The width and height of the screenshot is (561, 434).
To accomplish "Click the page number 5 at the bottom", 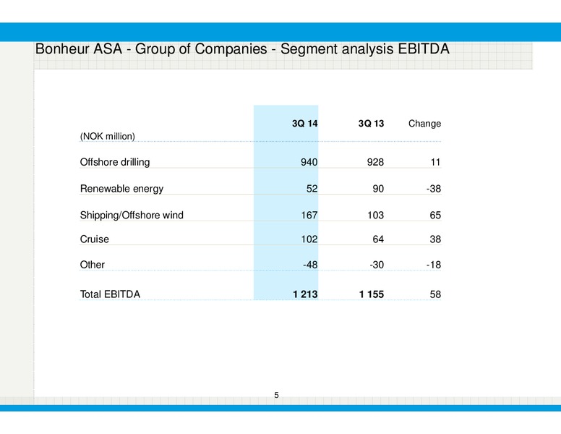I will point(277,395).
